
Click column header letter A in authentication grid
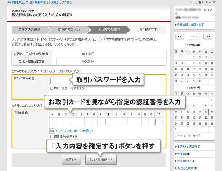point(53,115)
